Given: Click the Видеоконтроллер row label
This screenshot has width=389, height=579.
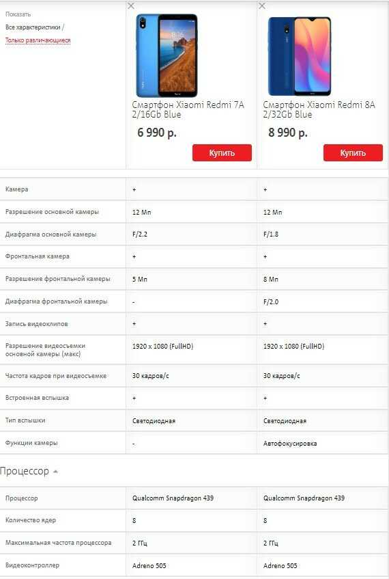Looking at the screenshot, I should pos(32,565).
